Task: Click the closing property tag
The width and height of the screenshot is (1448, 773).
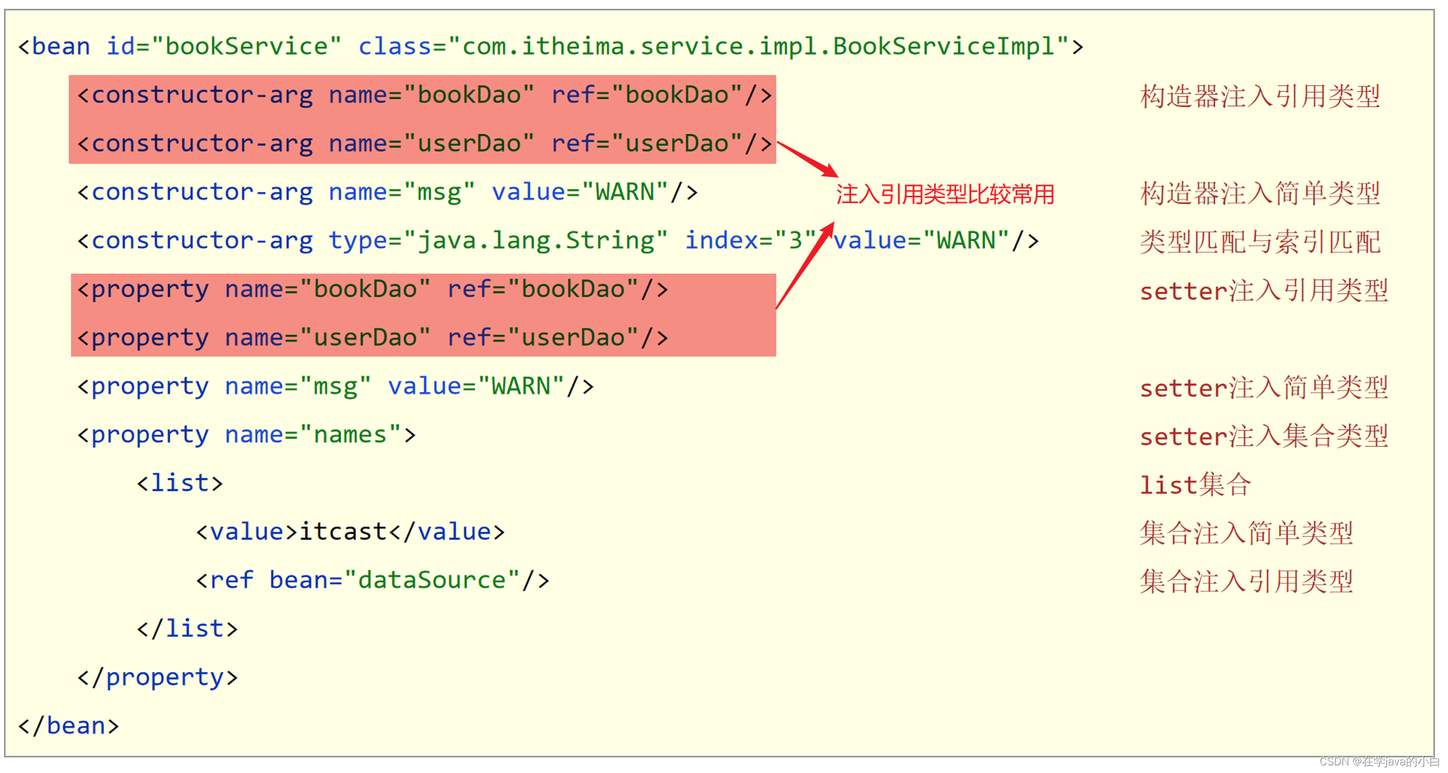Action: (157, 678)
